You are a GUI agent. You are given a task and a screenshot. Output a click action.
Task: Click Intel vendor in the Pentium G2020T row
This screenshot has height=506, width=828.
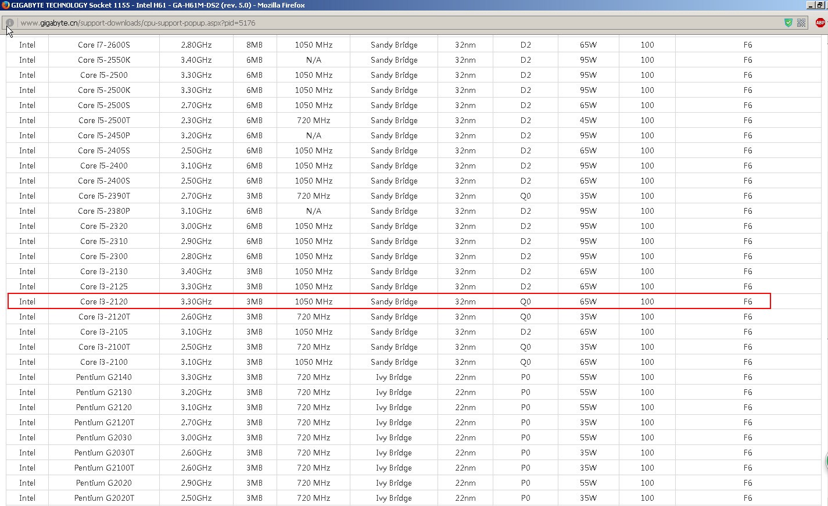pyautogui.click(x=27, y=498)
